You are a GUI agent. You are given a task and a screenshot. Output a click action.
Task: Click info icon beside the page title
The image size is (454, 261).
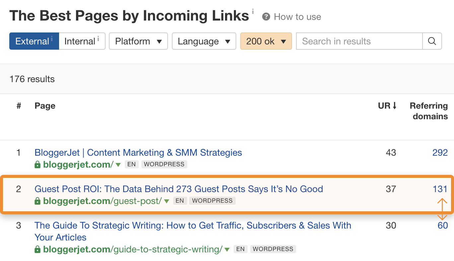pos(253,12)
